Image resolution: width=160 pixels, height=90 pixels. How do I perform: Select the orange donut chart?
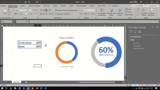pos(66,52)
